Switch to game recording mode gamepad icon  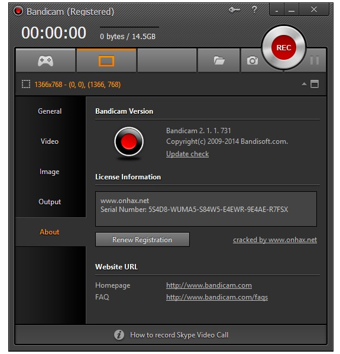[x=46, y=61]
